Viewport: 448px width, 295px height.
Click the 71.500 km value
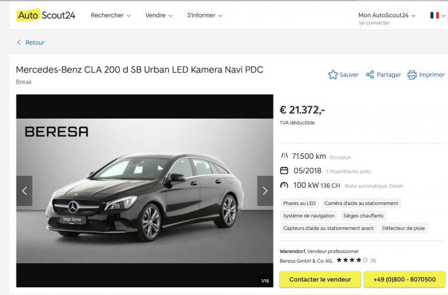click(x=309, y=156)
